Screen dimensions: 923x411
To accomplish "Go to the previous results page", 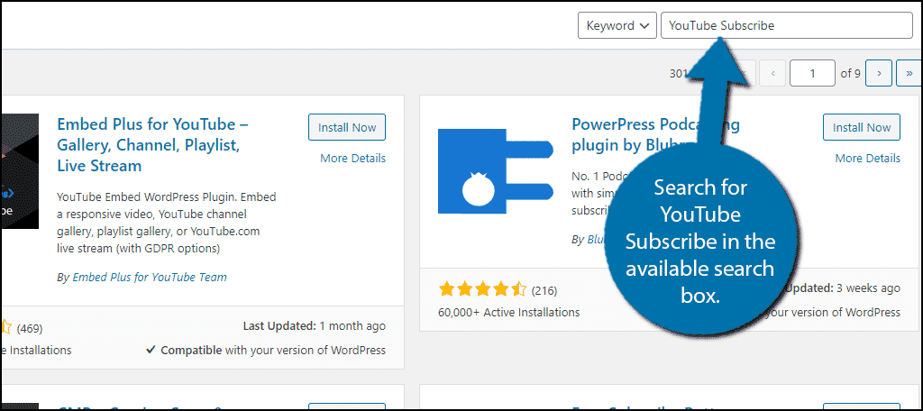I will 772,74.
